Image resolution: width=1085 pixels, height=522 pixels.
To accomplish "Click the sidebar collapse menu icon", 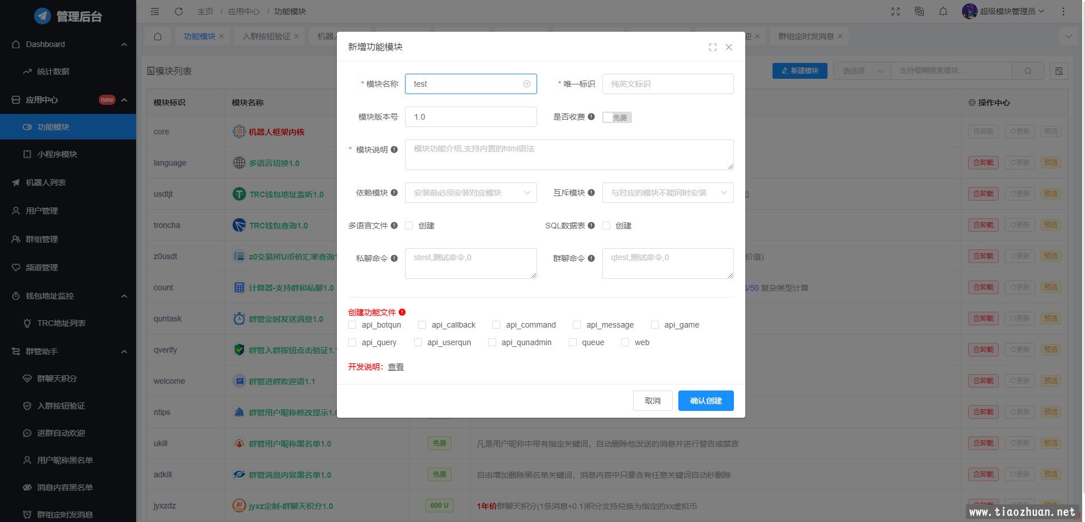I will 155,11.
